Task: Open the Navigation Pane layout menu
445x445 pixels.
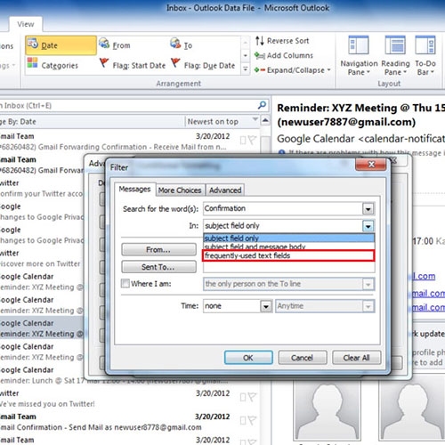Action: 359,56
